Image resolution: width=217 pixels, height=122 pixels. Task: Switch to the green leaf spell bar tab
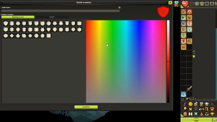187,99
